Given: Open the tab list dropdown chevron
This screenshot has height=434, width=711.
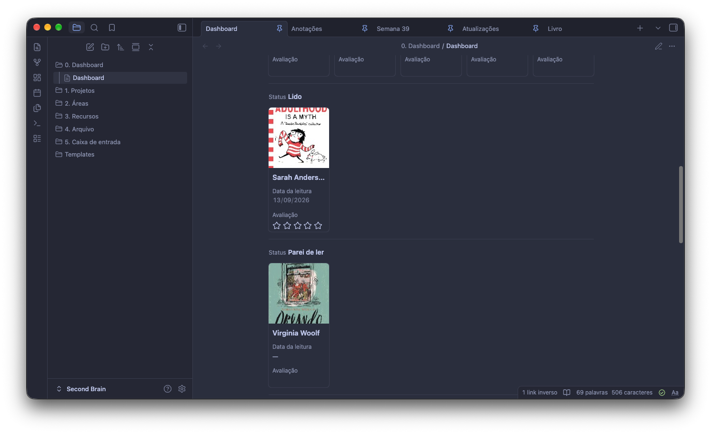Looking at the screenshot, I should 658,28.
